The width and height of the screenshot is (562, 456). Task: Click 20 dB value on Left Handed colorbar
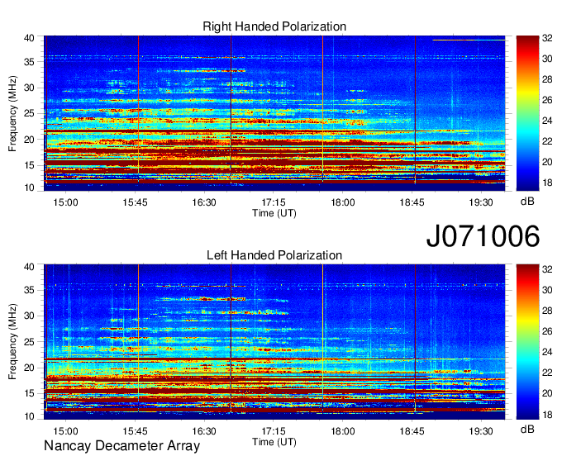pyautogui.click(x=548, y=394)
